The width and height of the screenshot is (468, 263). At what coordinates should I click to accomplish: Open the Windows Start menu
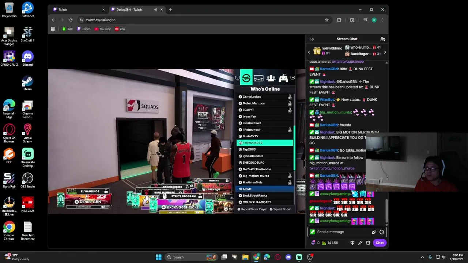(158, 257)
